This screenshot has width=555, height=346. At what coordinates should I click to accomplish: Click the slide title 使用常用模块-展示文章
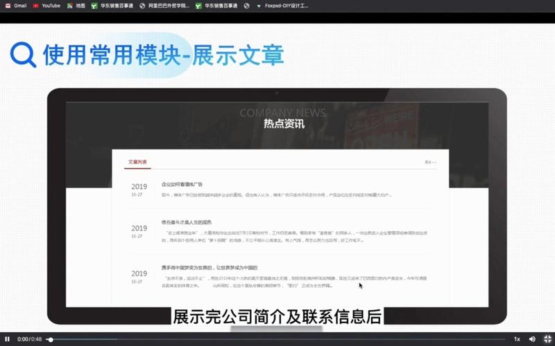click(x=164, y=55)
